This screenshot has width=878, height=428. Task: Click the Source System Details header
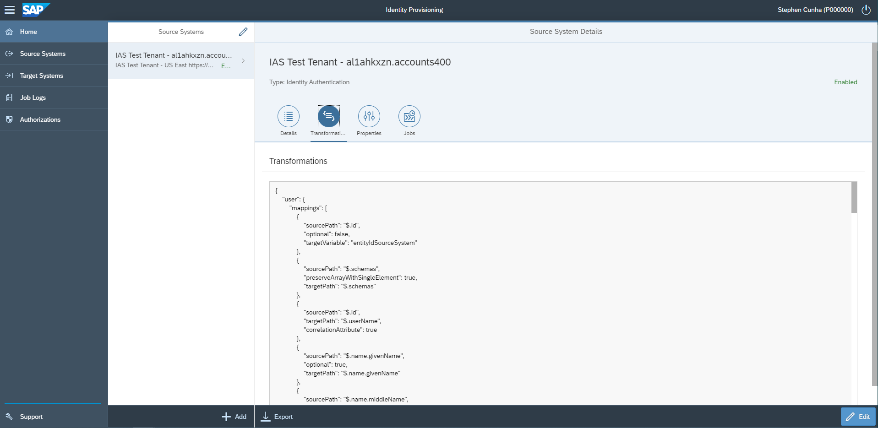566,32
